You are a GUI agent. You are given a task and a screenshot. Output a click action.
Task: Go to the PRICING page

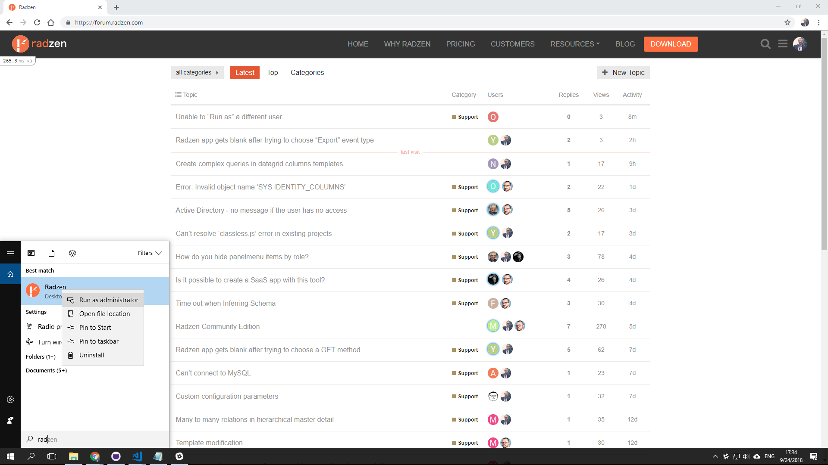460,44
